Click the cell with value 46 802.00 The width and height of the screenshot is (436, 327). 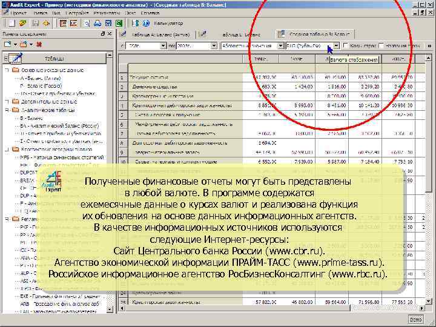(x=297, y=302)
